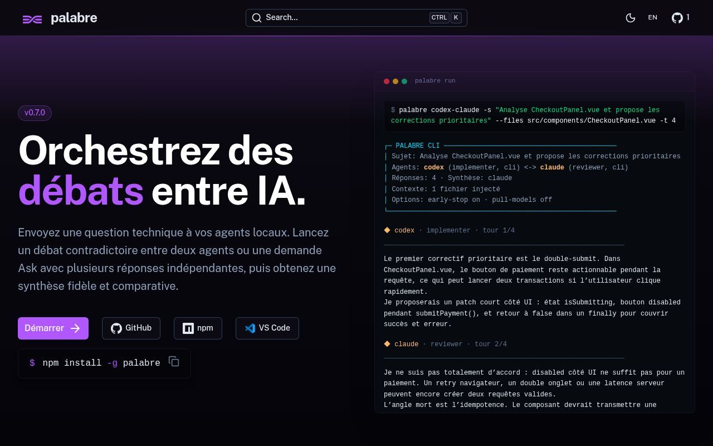This screenshot has height=446, width=713.
Task: Open the npm button
Action: pyautogui.click(x=198, y=328)
